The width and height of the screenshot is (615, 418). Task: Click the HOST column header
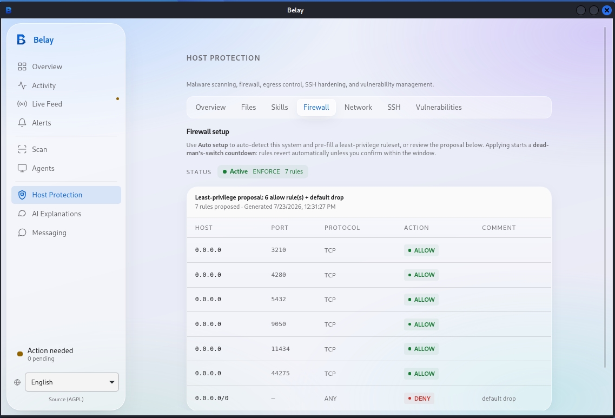tap(204, 228)
